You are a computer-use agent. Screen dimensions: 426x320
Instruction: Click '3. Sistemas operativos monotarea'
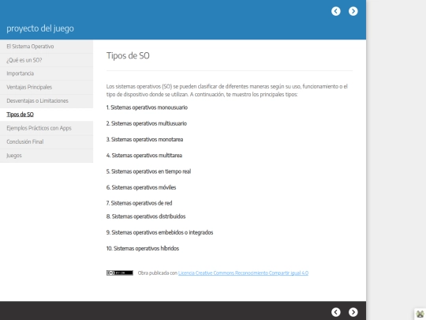[145, 140]
